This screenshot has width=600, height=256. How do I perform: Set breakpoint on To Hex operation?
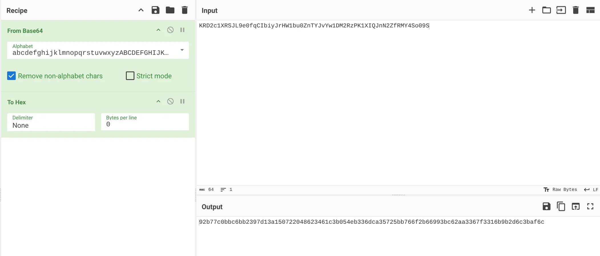click(182, 101)
